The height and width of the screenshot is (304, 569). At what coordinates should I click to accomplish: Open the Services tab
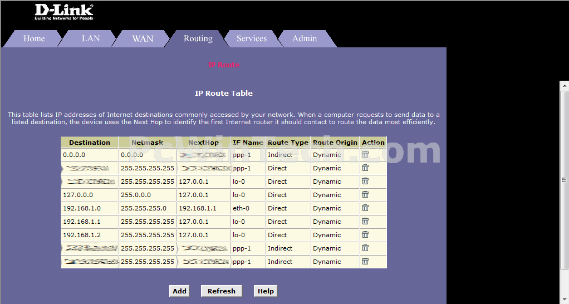click(x=251, y=38)
